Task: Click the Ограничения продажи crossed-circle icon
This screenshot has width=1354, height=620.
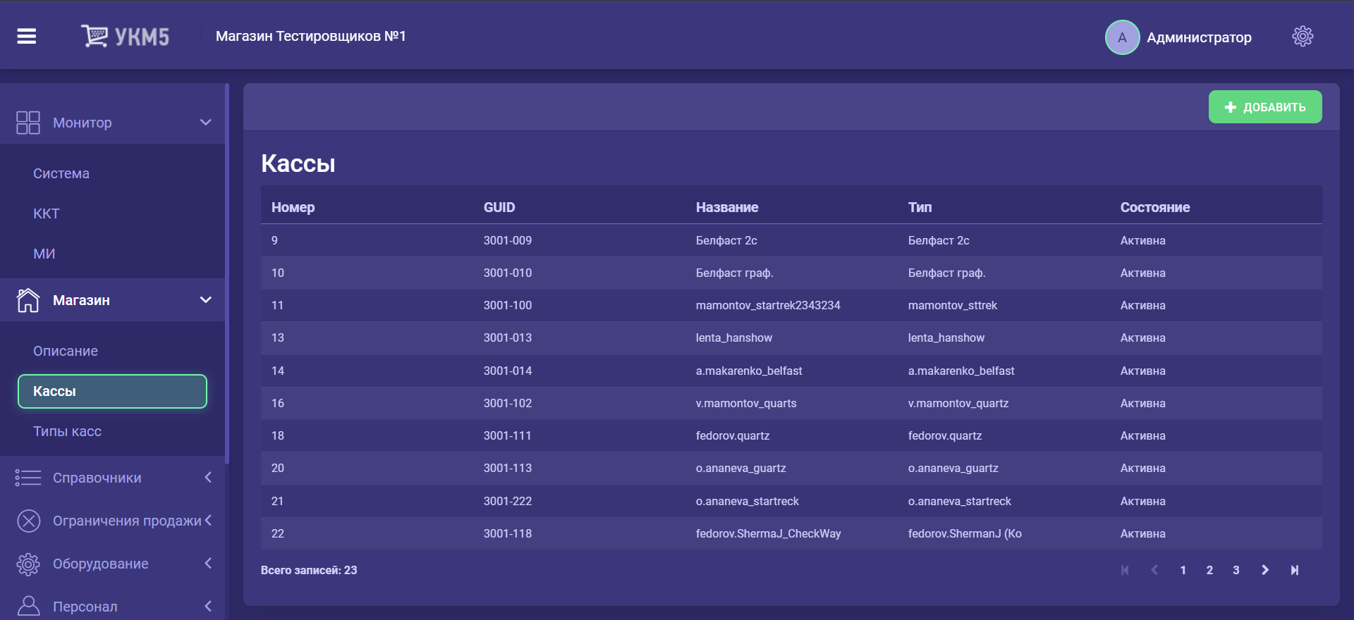Action: (28, 521)
